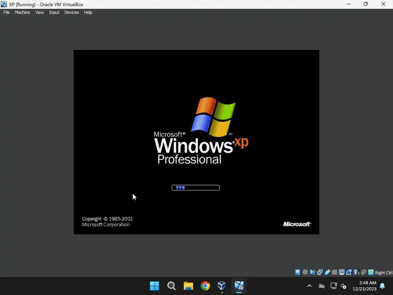Restore down the VirtualBox window
The height and width of the screenshot is (295, 393).
(366, 4)
